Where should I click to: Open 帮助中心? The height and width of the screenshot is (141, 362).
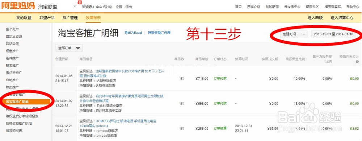point(353,7)
